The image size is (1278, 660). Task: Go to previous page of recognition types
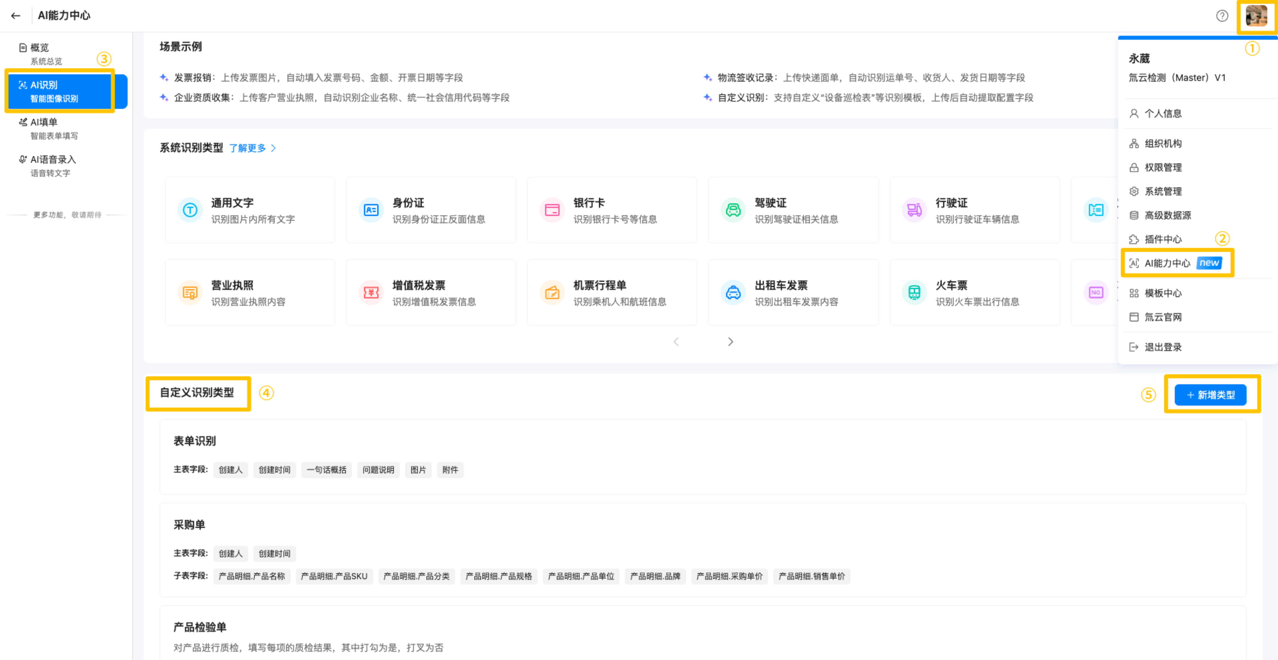click(676, 342)
